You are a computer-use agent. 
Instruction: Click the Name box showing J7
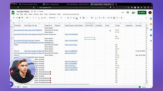tap(15, 21)
